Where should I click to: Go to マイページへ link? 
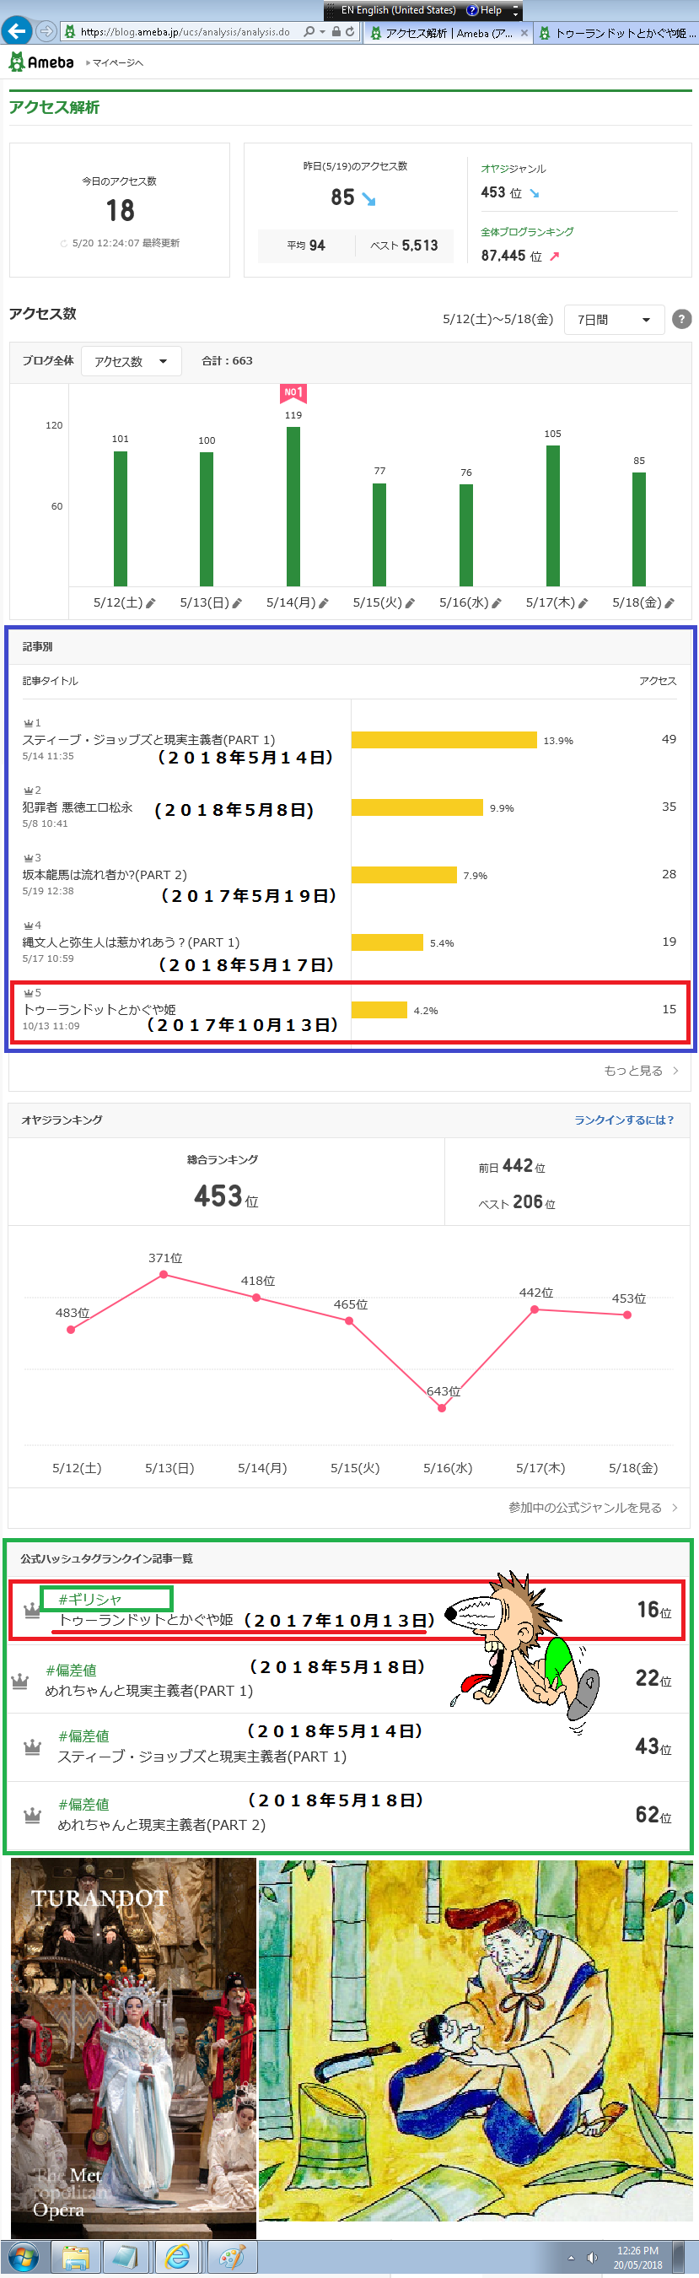coord(118,62)
